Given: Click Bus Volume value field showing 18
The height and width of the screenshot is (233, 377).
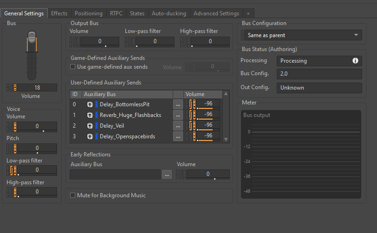Looking at the screenshot, I should point(37,88).
